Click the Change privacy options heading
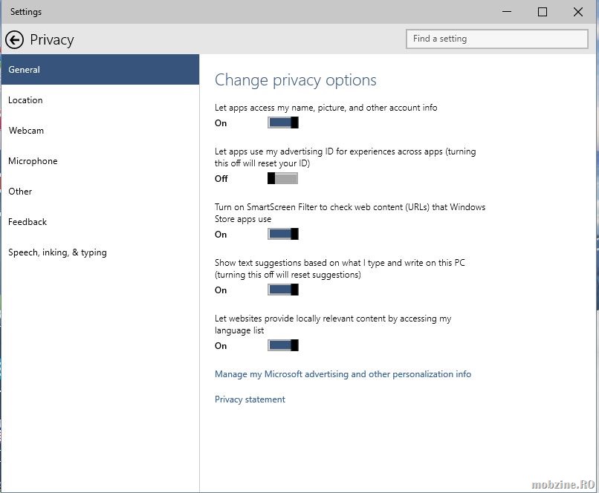 (295, 80)
